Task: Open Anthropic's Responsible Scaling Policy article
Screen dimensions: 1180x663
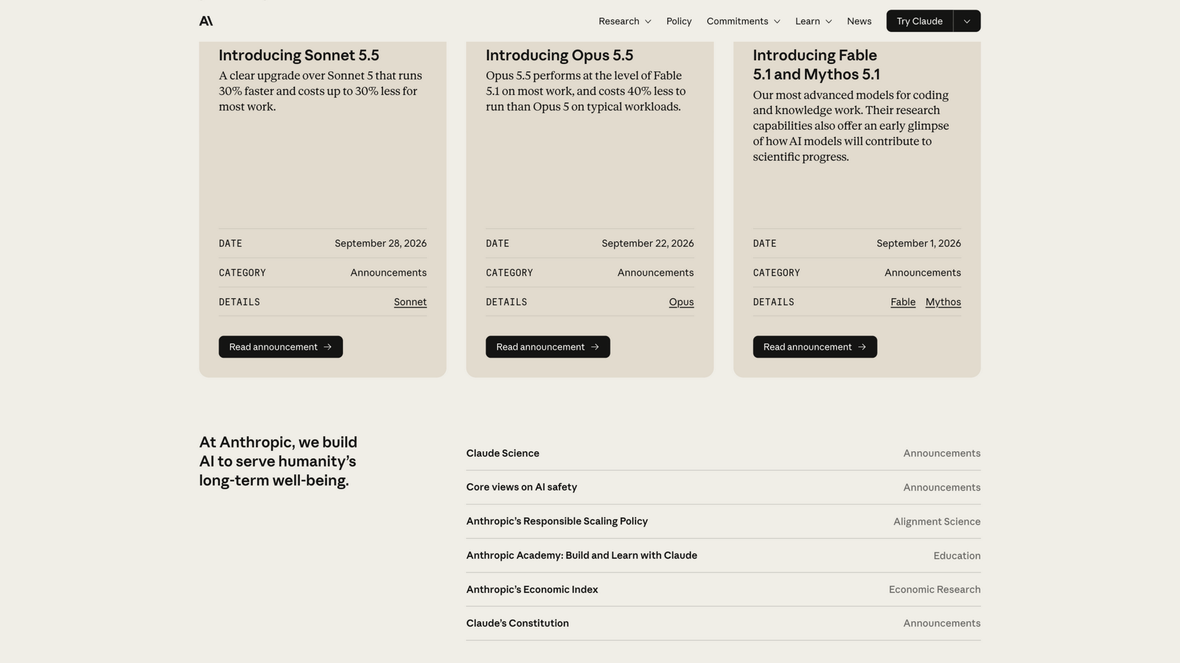Action: point(723,521)
